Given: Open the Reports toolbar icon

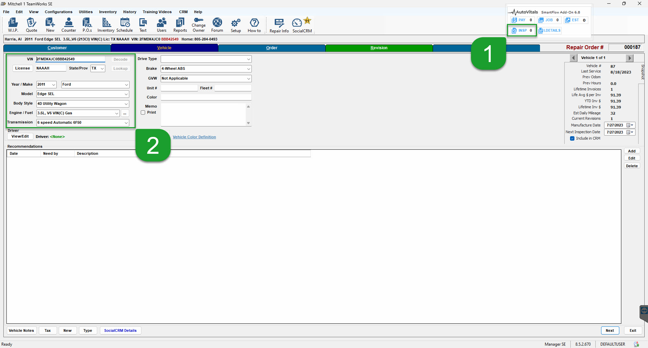Looking at the screenshot, I should pos(180,25).
